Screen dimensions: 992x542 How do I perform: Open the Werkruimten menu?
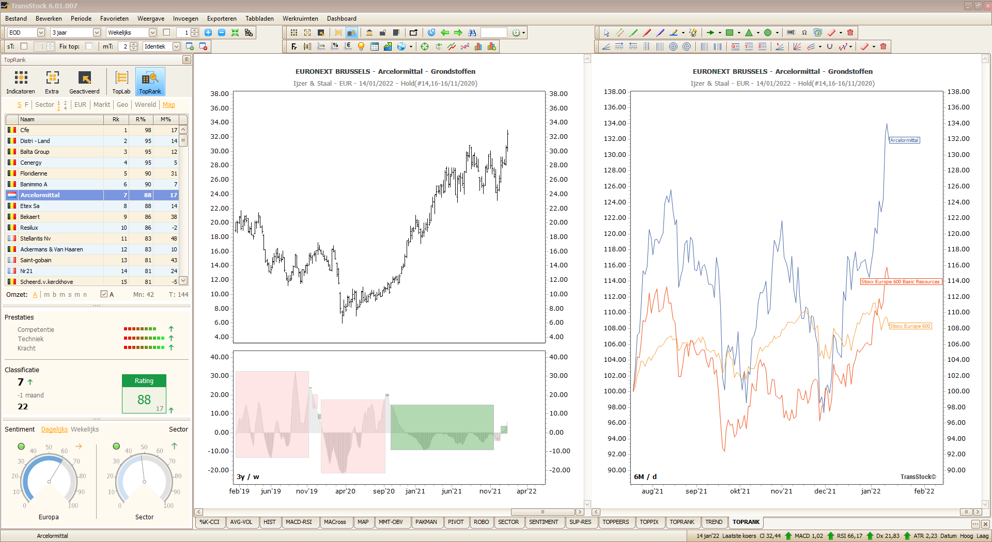pyautogui.click(x=300, y=19)
